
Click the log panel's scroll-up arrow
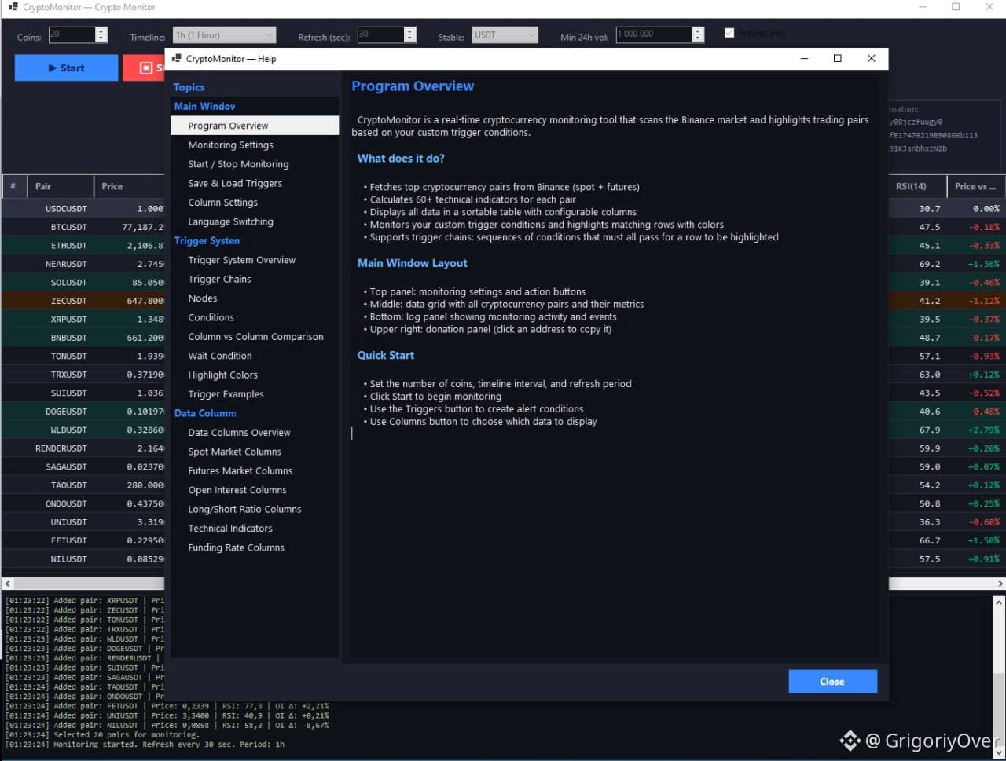pyautogui.click(x=999, y=602)
